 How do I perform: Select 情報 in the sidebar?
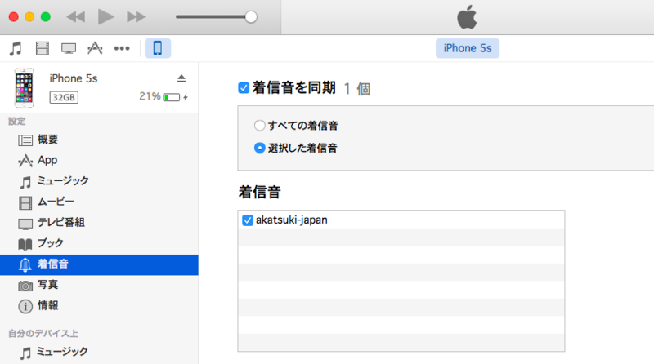click(x=99, y=306)
